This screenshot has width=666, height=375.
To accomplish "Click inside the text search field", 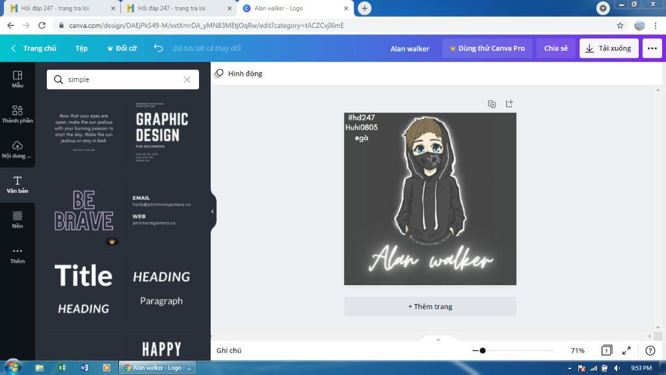I will 123,79.
